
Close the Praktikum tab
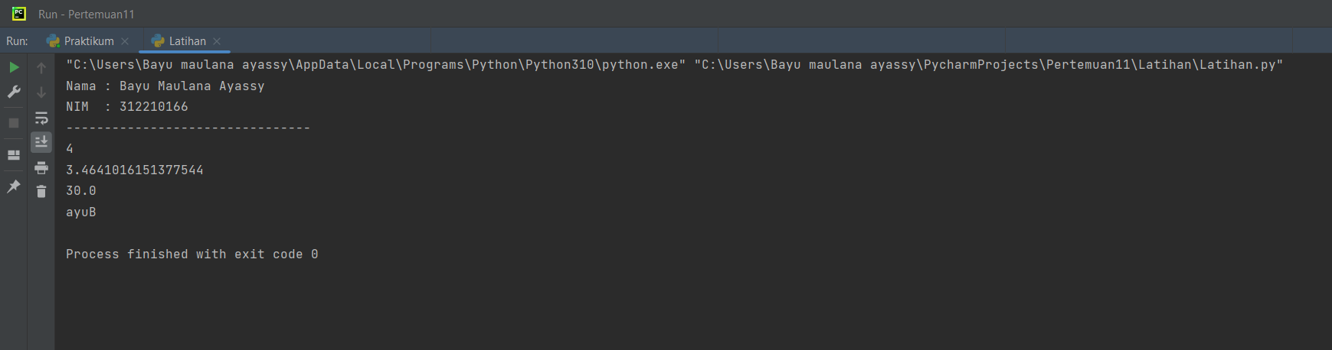(x=125, y=41)
